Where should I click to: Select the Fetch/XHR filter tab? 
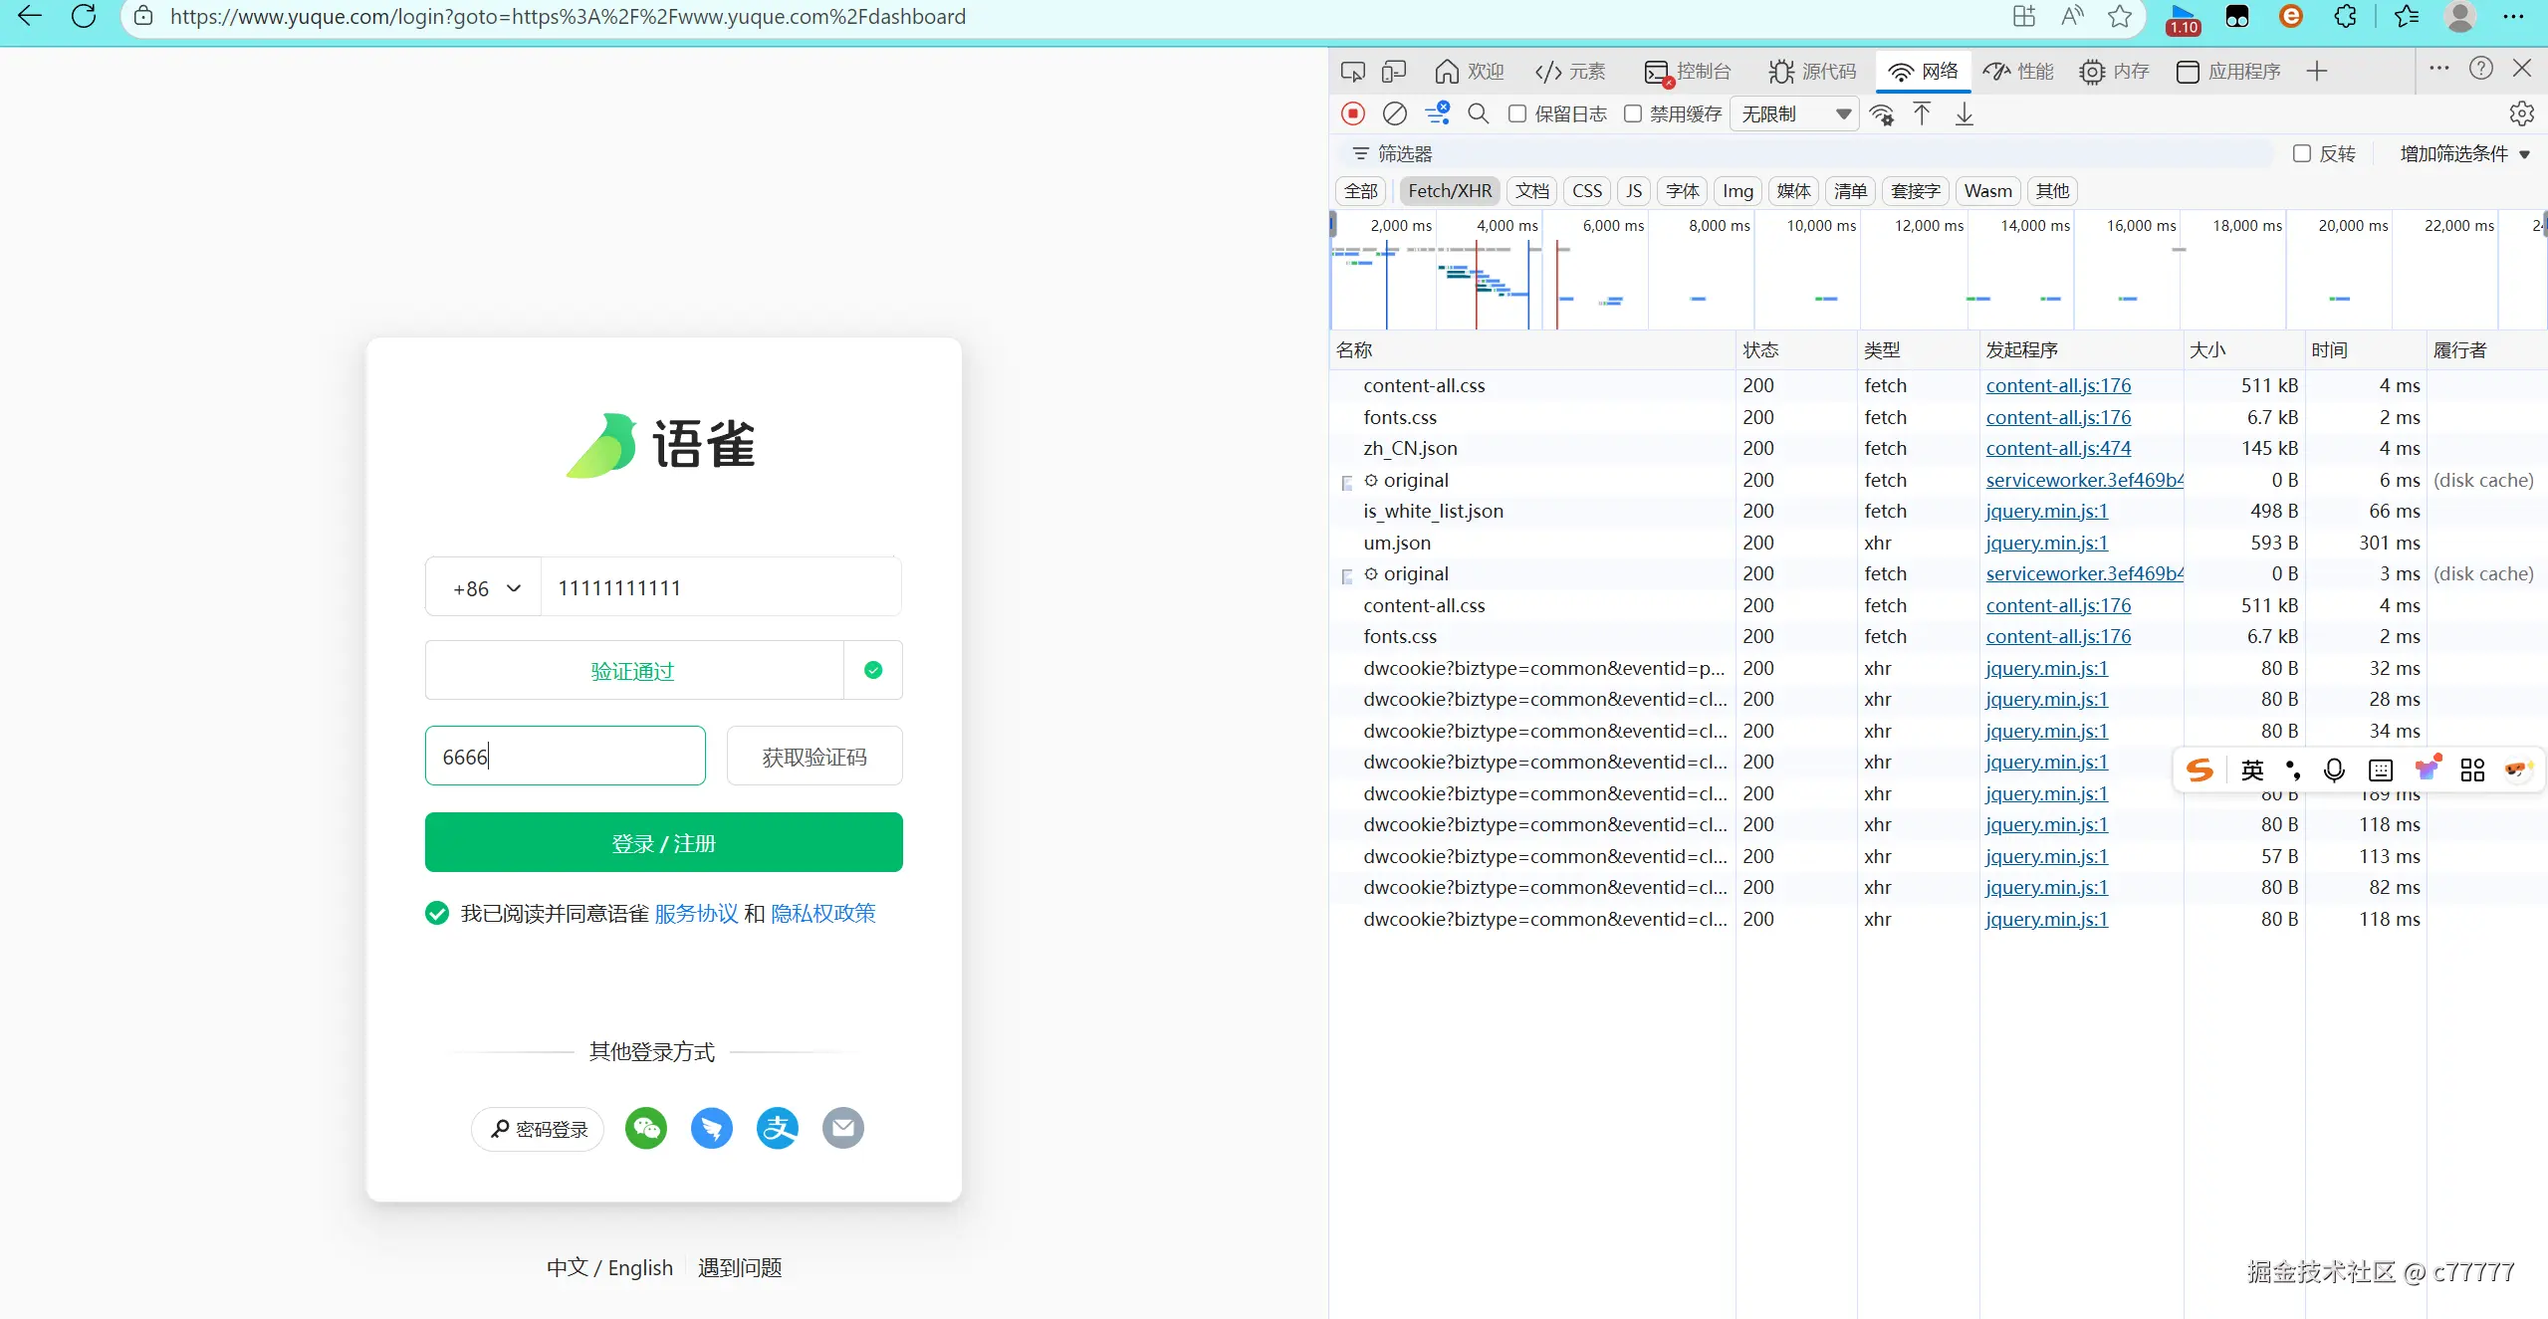pyautogui.click(x=1449, y=190)
